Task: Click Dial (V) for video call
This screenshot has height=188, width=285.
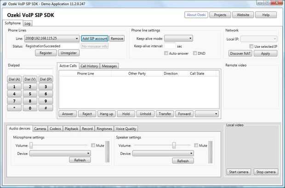Action: coord(30,79)
